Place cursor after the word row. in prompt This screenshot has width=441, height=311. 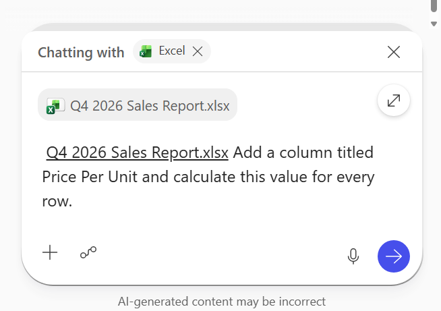pos(73,202)
